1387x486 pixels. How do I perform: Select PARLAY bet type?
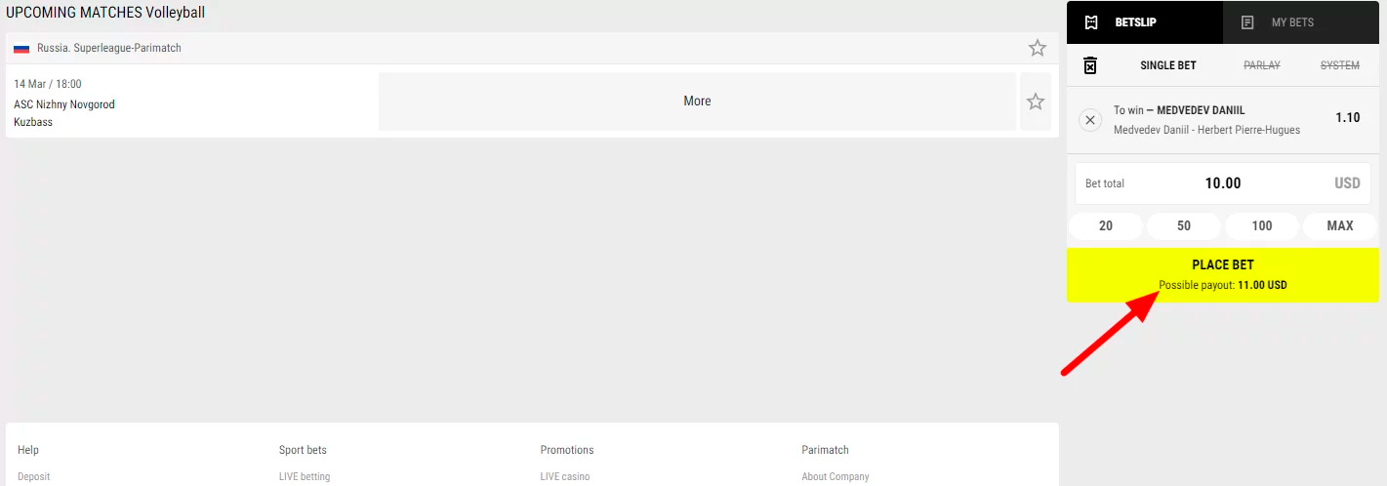point(1262,65)
